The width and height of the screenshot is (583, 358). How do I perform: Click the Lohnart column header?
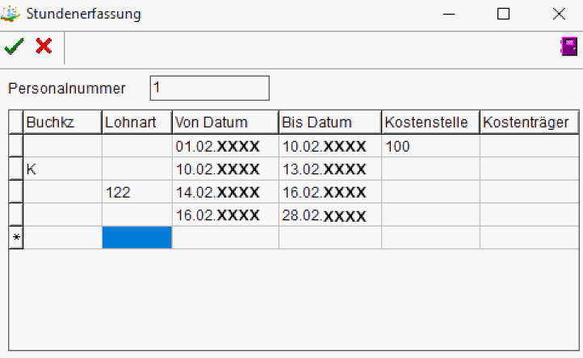pyautogui.click(x=136, y=123)
